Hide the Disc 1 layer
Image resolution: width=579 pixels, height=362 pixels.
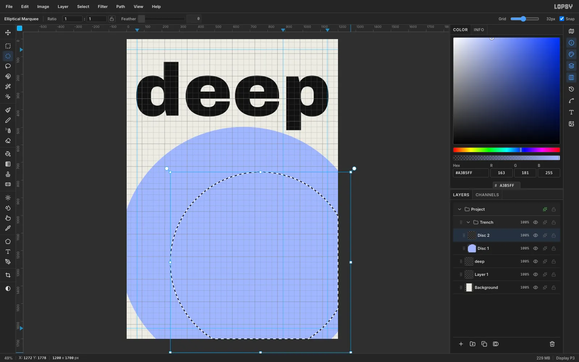[536, 248]
